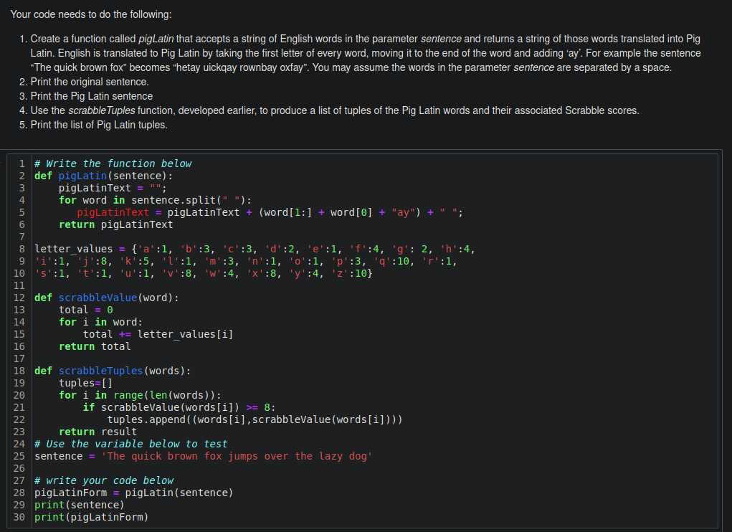Click 'total += letter_values[i]' line
This screenshot has height=532, width=732.
(x=158, y=334)
